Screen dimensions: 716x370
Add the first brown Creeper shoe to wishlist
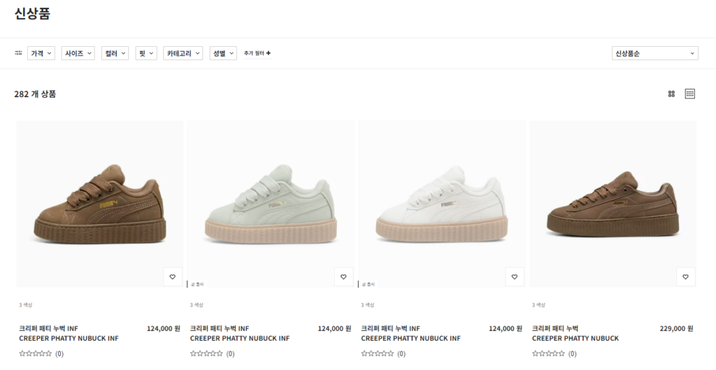173,276
